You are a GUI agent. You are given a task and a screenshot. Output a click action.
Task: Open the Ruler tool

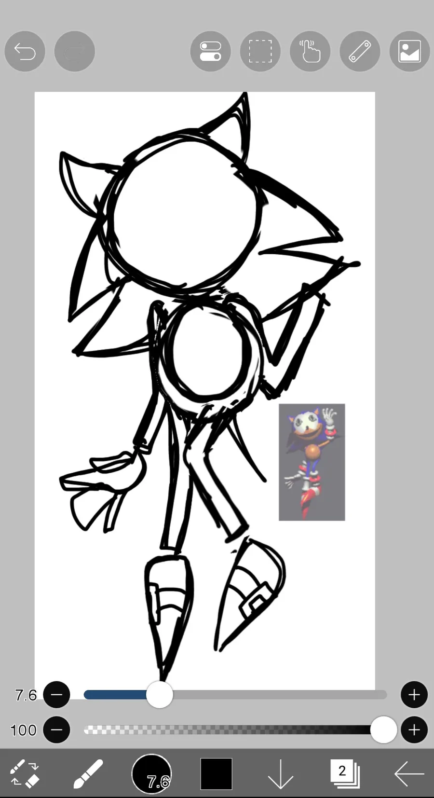click(360, 51)
